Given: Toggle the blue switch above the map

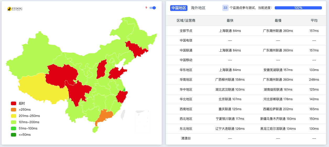Looking at the screenshot, I should tap(153, 8).
